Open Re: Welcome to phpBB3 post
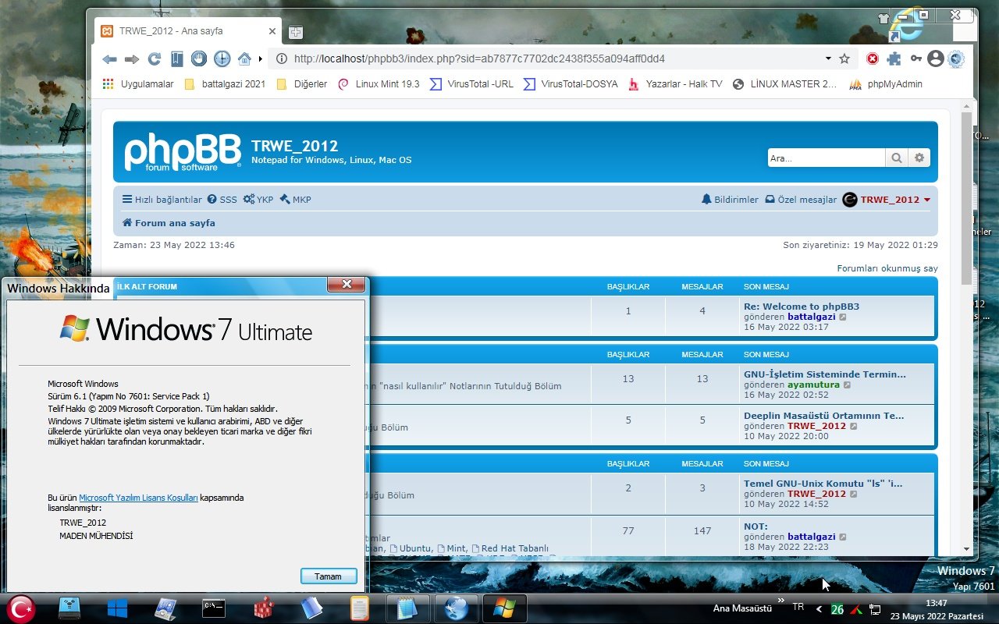Image resolution: width=999 pixels, height=624 pixels. point(802,307)
